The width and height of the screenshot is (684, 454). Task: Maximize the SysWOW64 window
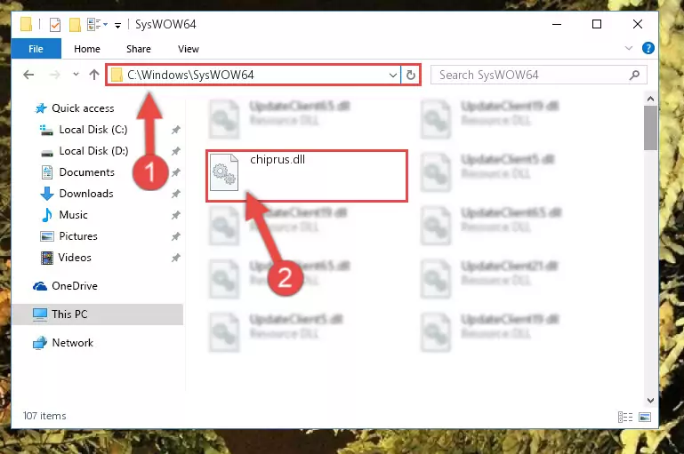coord(597,24)
